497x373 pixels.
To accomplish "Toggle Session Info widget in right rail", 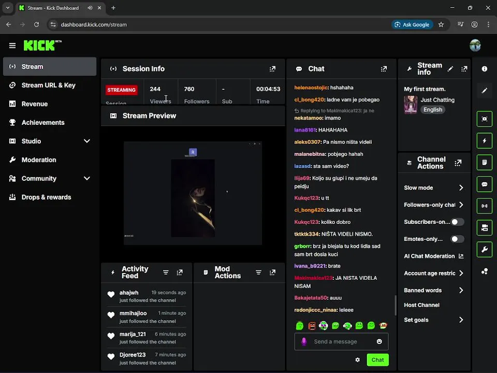I will pos(485,206).
